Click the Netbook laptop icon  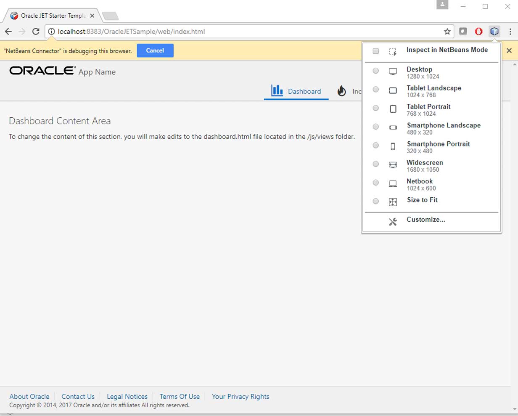click(393, 184)
